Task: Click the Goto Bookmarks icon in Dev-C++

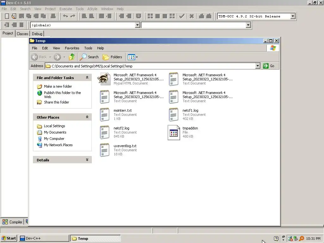Action: [22, 25]
